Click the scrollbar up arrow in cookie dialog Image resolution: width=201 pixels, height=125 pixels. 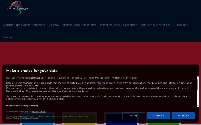[x=198, y=78]
